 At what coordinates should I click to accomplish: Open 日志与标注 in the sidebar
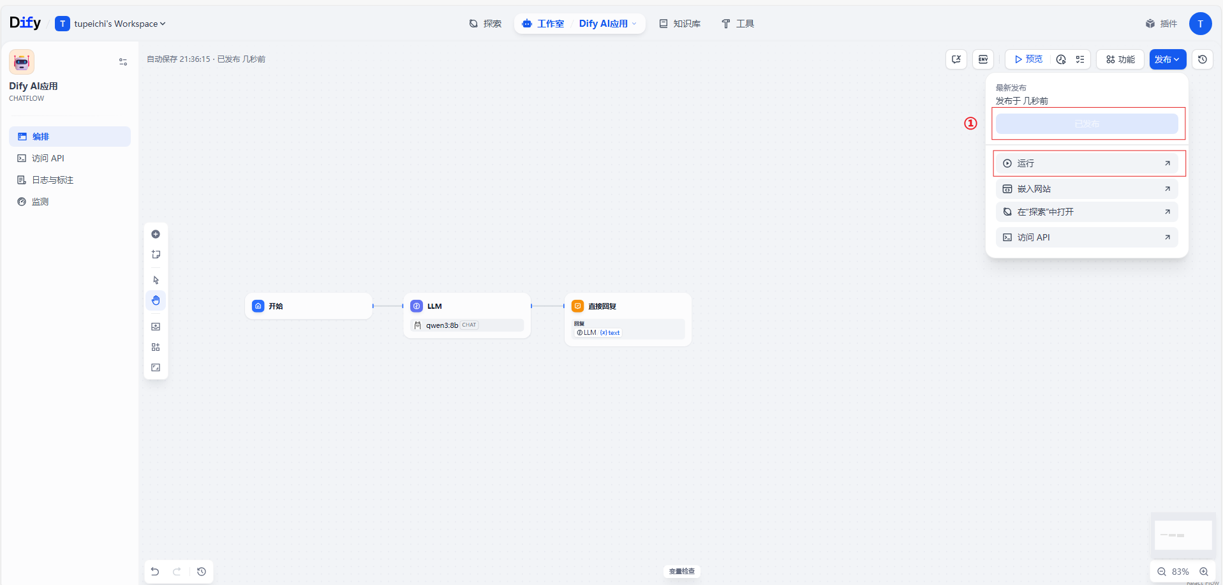pyautogui.click(x=70, y=180)
